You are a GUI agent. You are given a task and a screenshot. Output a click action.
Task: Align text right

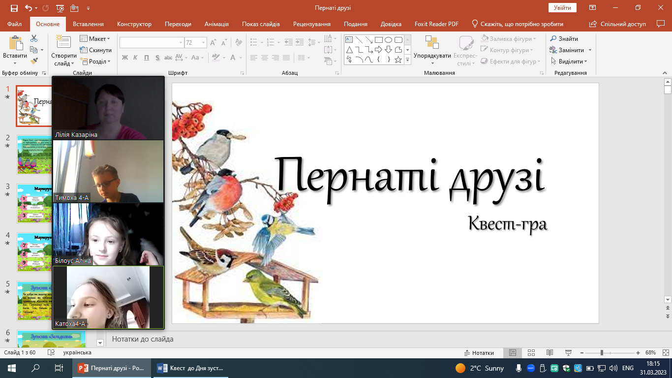275,58
